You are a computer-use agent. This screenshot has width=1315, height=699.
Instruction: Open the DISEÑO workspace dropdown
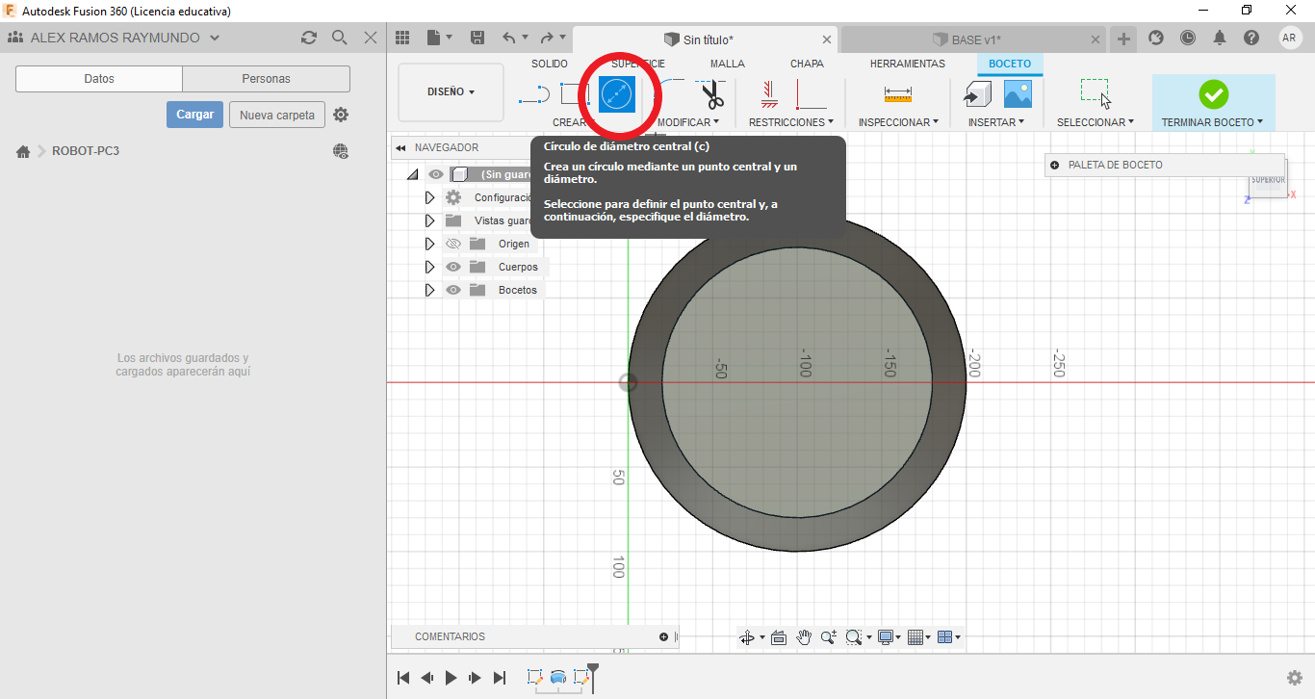tap(451, 92)
